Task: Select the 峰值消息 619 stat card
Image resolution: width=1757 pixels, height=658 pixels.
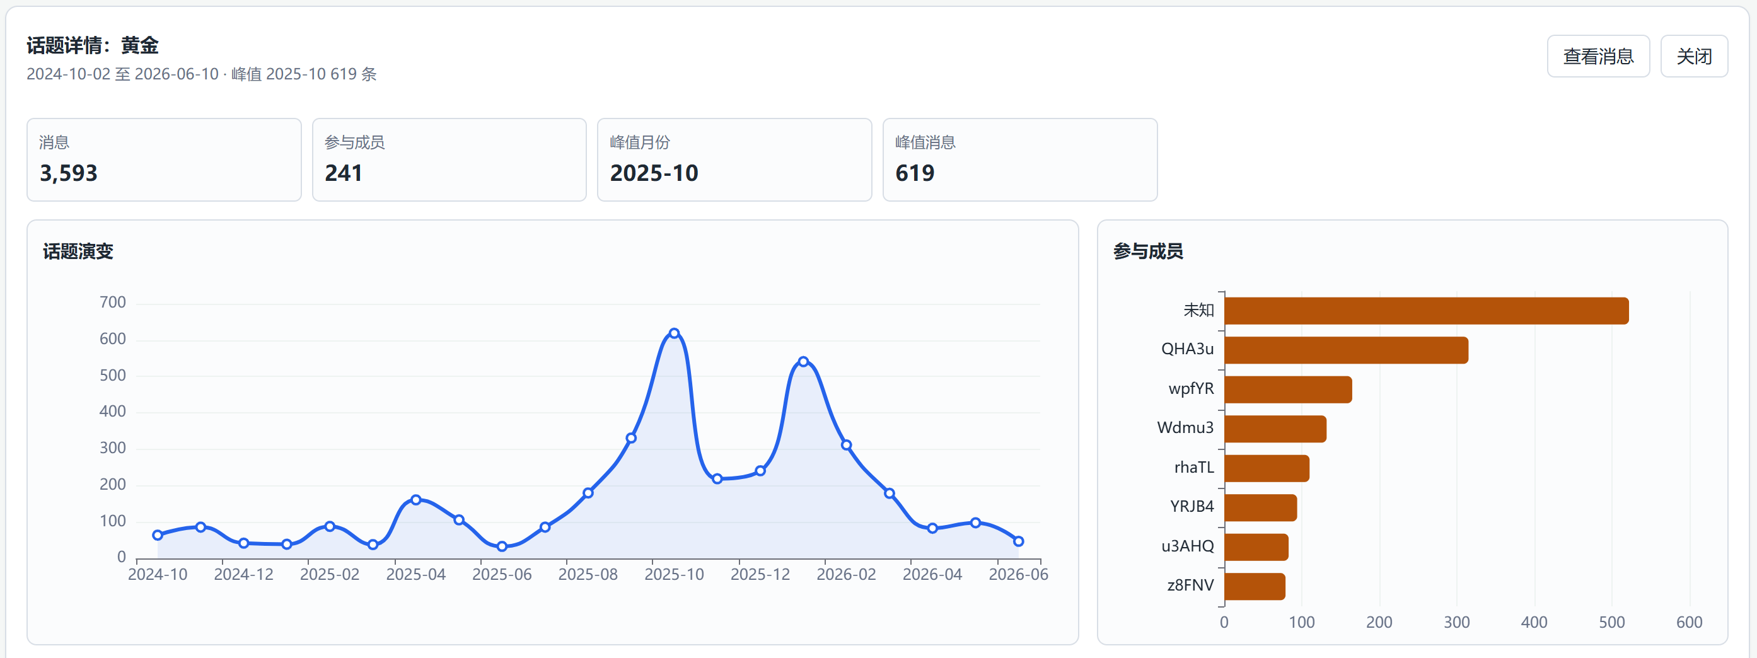Action: 1019,159
